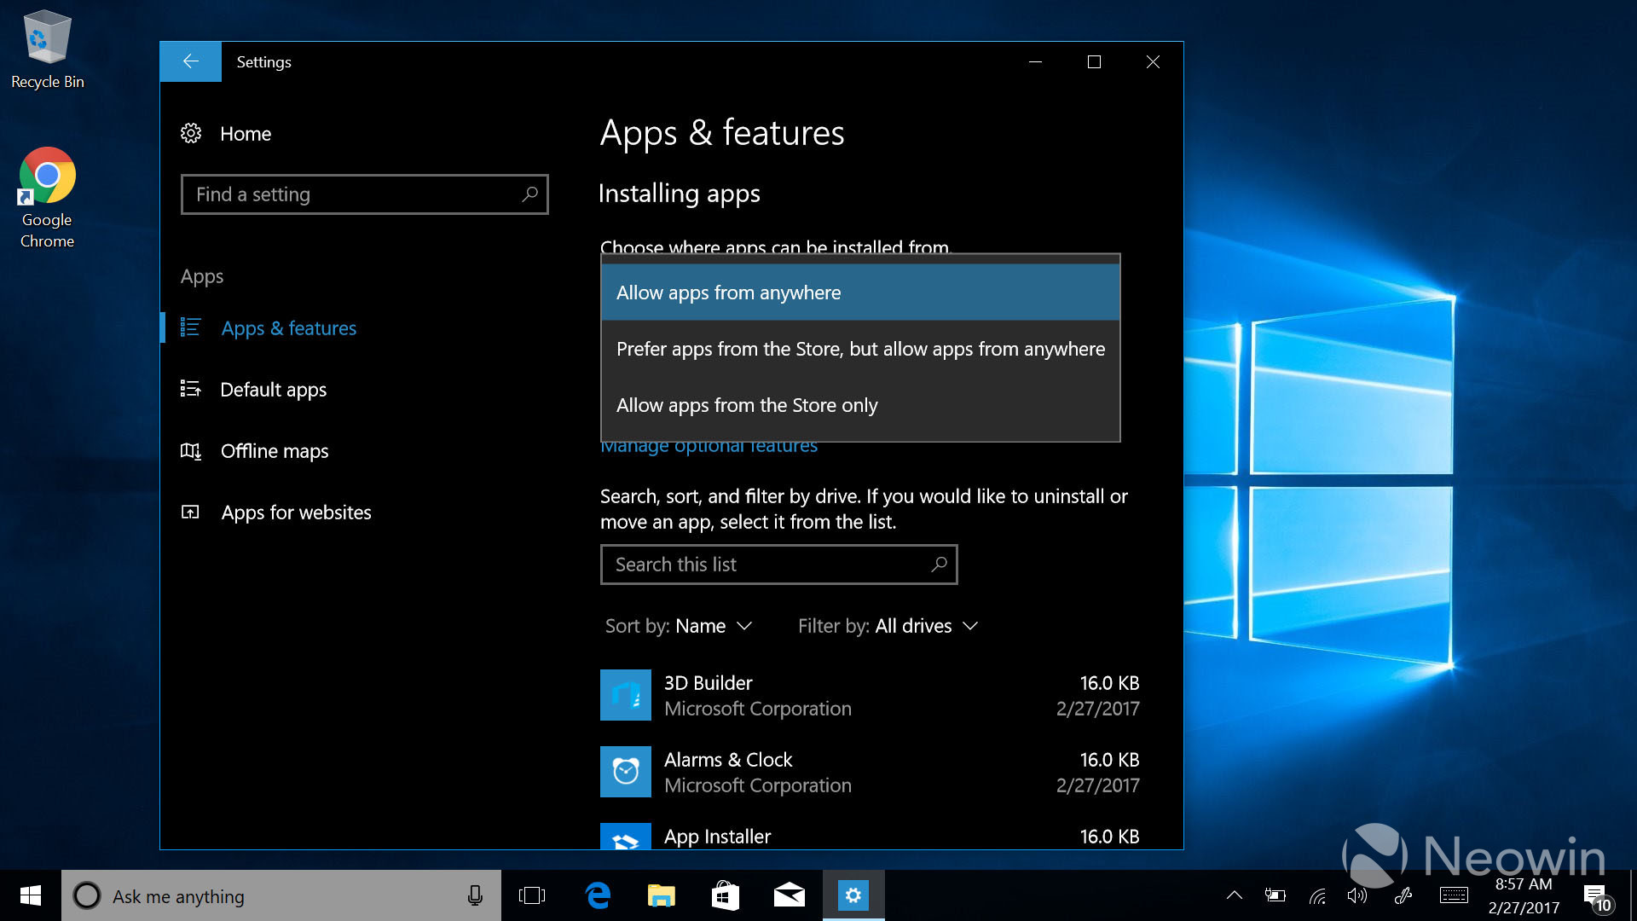1637x921 pixels.
Task: Open Home via the gear icon
Action: [x=191, y=134]
